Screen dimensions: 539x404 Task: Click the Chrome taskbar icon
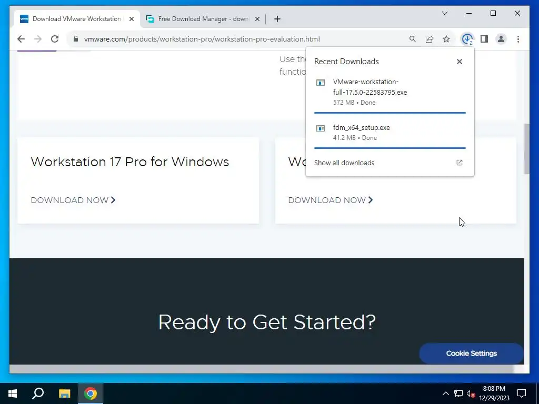[91, 393]
